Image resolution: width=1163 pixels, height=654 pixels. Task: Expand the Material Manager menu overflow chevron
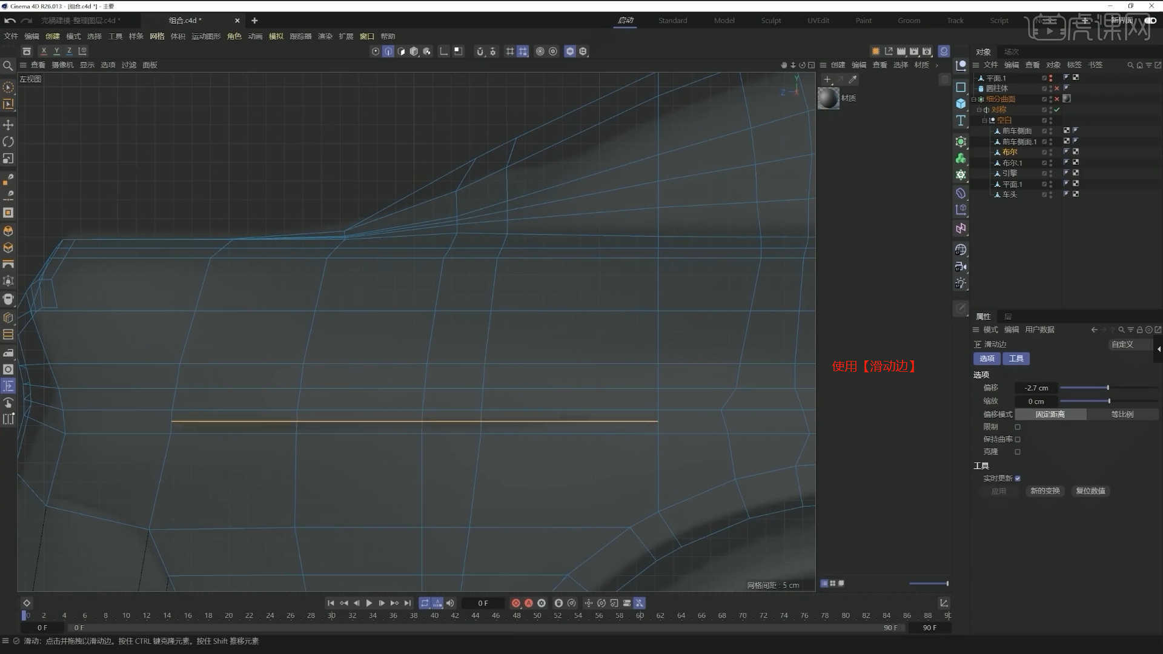click(x=937, y=65)
